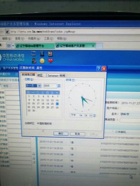Click the red heart icon
Image resolution: width=140 pixels, height=186 pixels.
[x=51, y=61]
